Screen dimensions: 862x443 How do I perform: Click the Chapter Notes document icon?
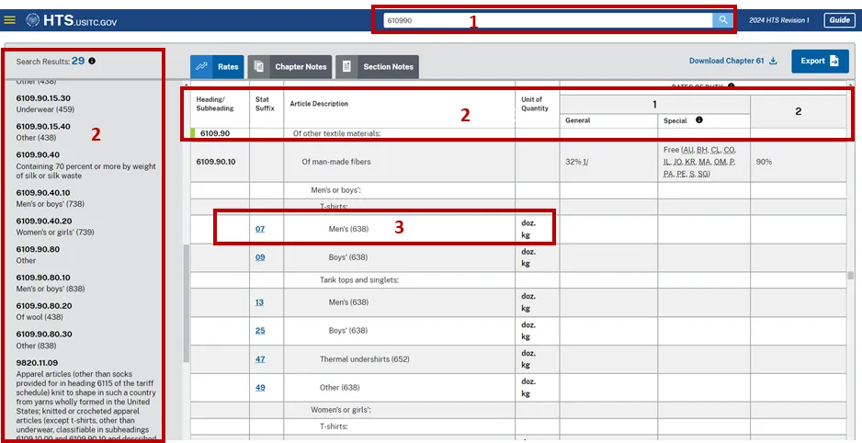(258, 66)
